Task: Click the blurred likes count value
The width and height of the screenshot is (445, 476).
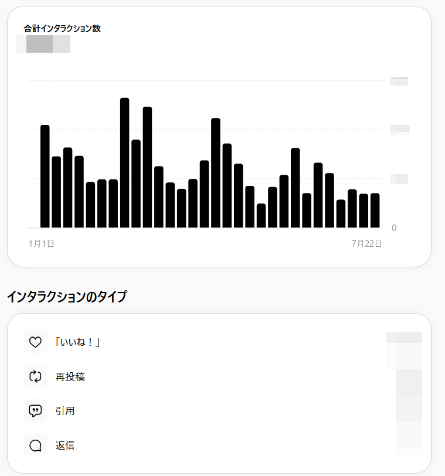Action: point(404,338)
